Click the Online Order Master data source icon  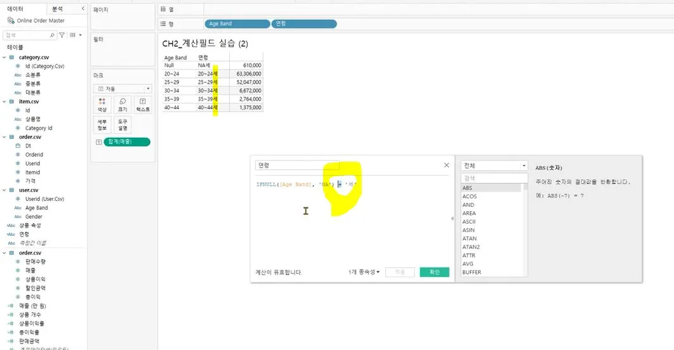11,20
